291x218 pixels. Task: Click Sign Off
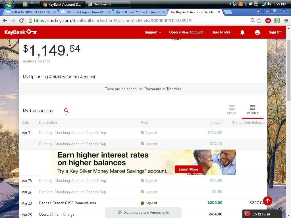[x=275, y=32]
